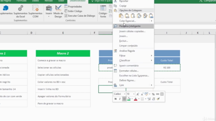Choose Escolher na Lista Suspensa...
The height and width of the screenshot is (121, 216).
coord(133,76)
